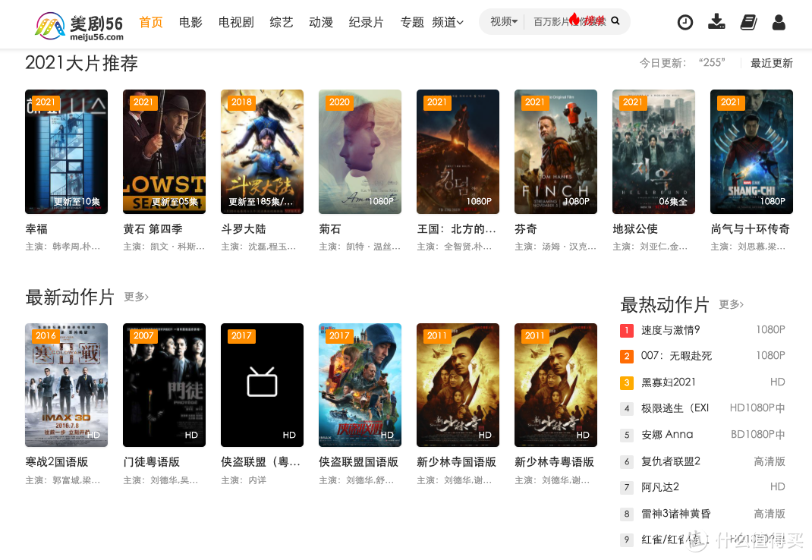Go to the 电影 menu item
This screenshot has height=560, width=812.
coord(190,22)
